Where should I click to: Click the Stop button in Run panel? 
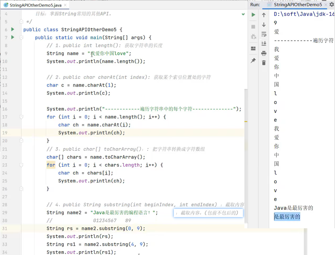pyautogui.click(x=253, y=27)
